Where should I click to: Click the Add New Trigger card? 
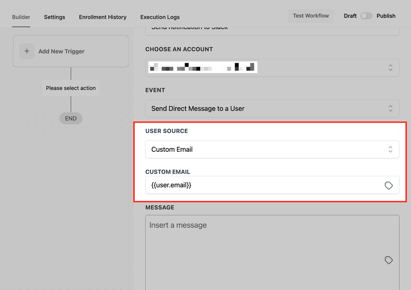[71, 51]
